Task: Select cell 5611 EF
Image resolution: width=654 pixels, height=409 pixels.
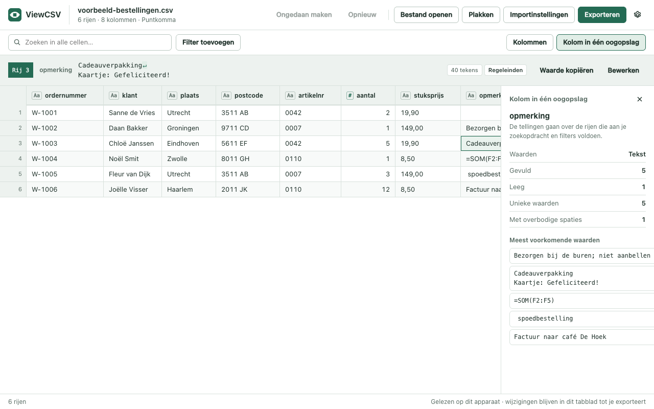Action: pos(248,144)
